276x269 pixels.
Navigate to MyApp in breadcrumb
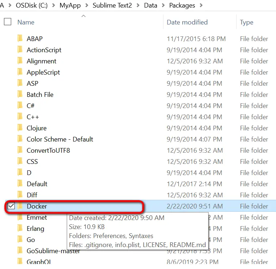tap(70, 5)
